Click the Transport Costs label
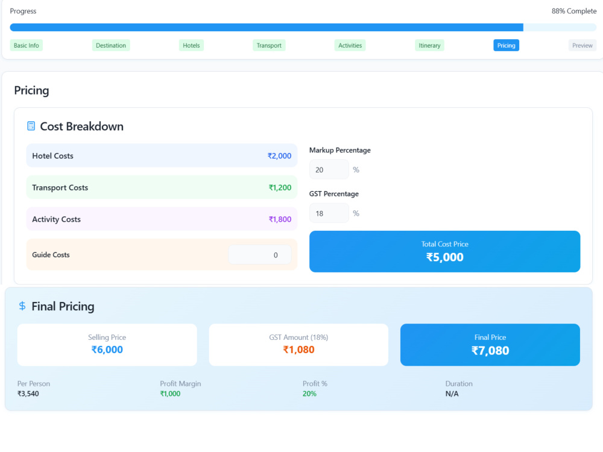Screen dimensions: 603x452 pyautogui.click(x=60, y=187)
